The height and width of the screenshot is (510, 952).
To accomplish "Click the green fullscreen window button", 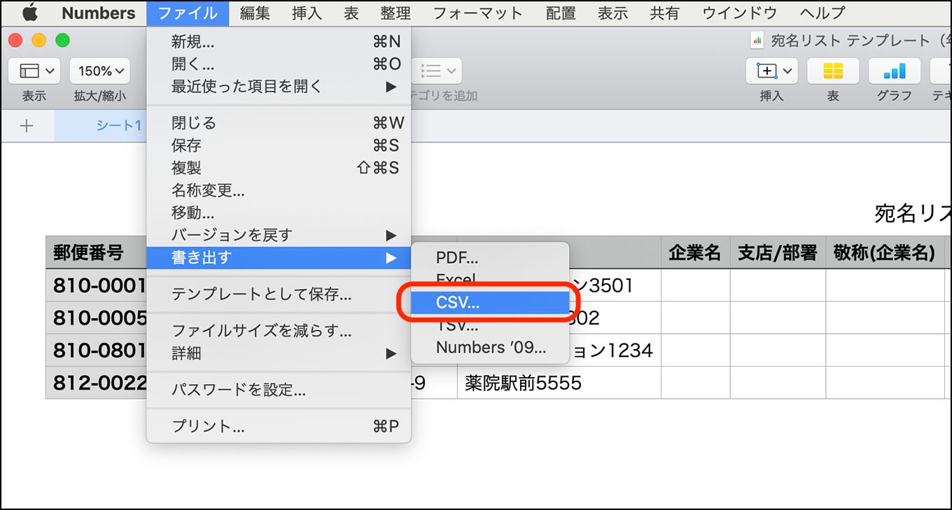I will point(63,41).
